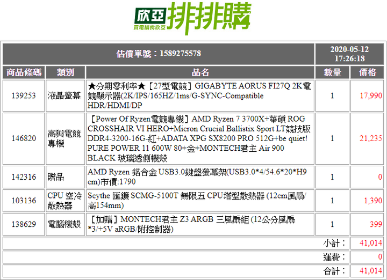This screenshot has height=280, width=387.
Task: Click the GIGABYTE AORUS FI27Q product name
Action: 200,95
